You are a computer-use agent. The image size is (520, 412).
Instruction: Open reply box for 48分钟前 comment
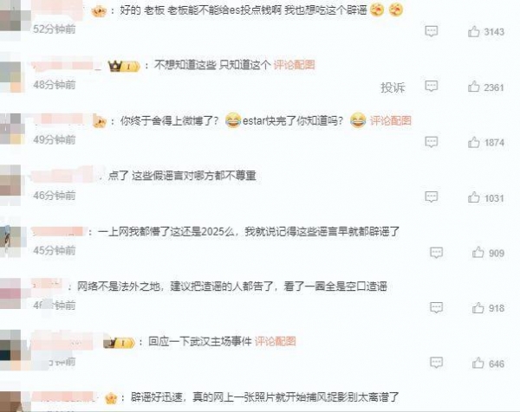click(431, 86)
